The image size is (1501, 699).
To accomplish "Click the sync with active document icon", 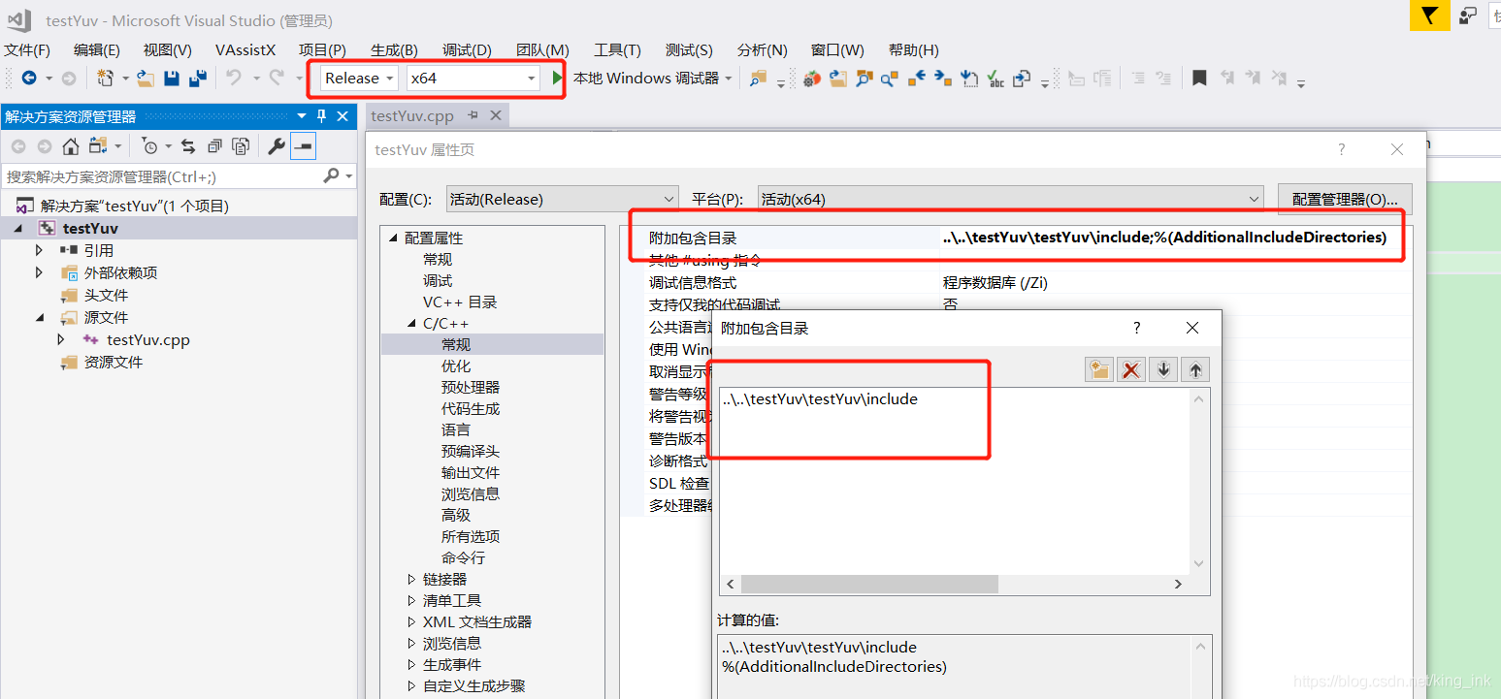I will click(188, 146).
